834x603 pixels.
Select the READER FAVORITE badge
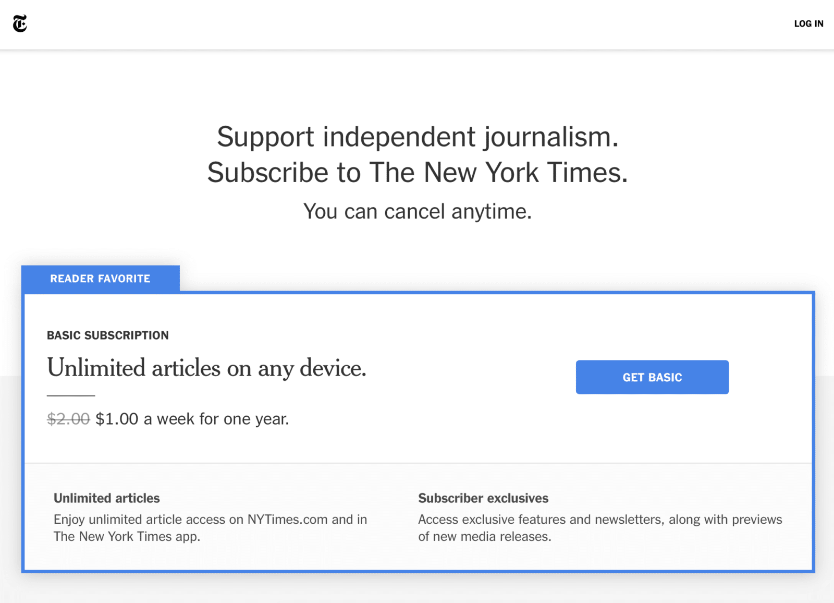pos(100,279)
